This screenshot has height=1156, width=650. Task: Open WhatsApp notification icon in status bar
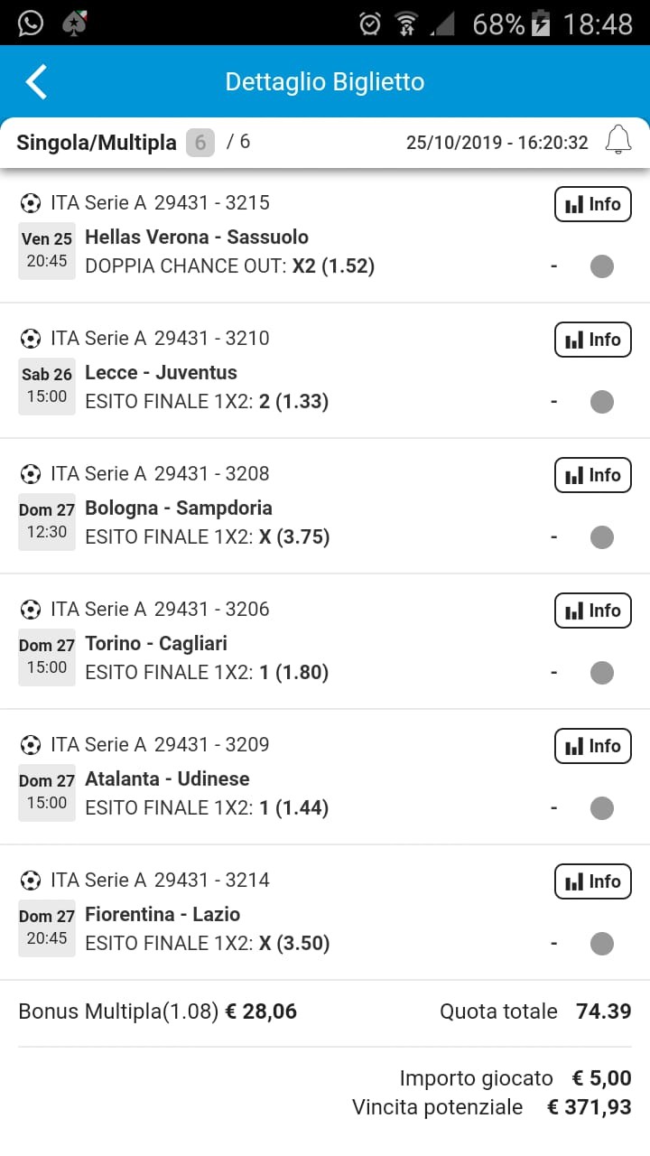(x=31, y=23)
